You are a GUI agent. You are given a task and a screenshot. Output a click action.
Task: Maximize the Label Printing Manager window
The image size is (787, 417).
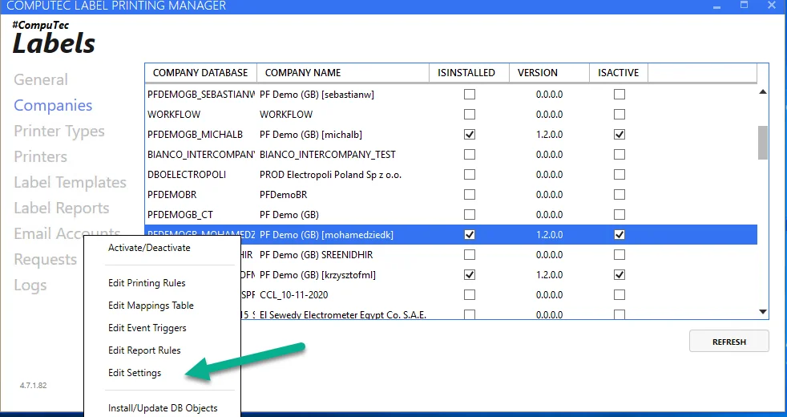tap(744, 6)
